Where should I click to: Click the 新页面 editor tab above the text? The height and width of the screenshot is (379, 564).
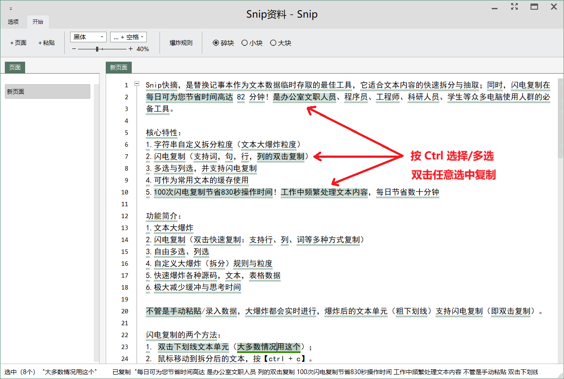click(119, 67)
